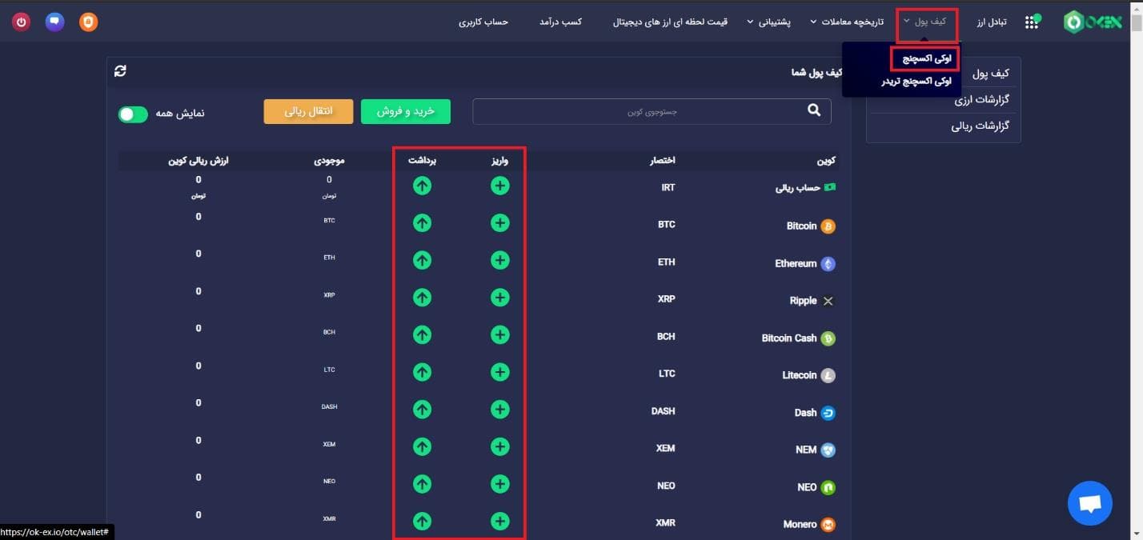Open حساب کاربری menu item
This screenshot has width=1143, height=540.
[483, 22]
